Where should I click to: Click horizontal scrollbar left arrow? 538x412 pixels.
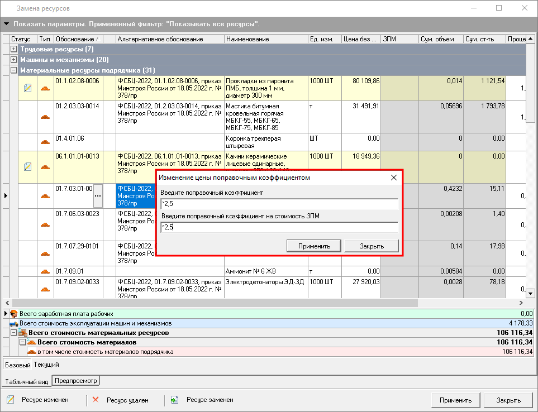[7, 303]
